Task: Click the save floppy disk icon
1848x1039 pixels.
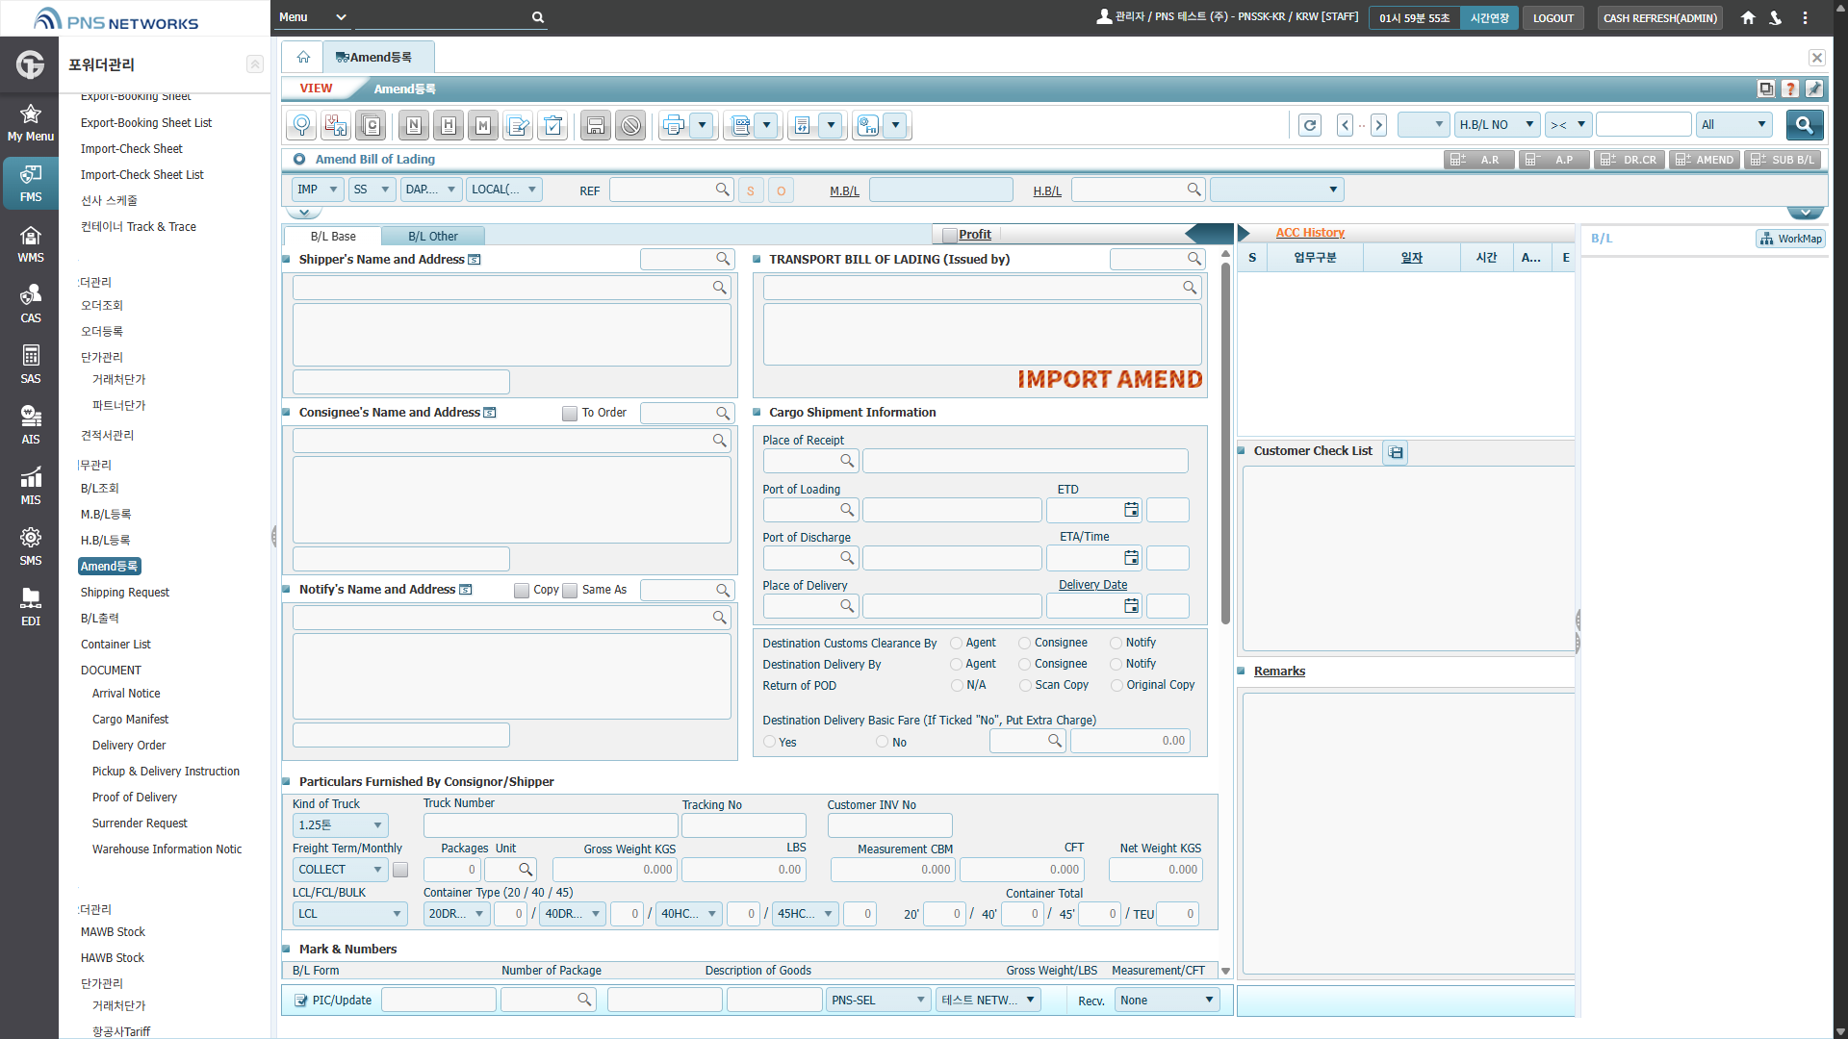Action: tap(596, 125)
